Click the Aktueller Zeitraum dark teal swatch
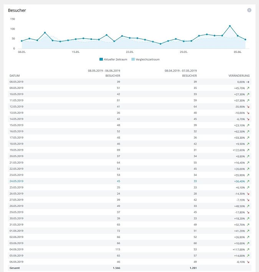 (x=101, y=59)
